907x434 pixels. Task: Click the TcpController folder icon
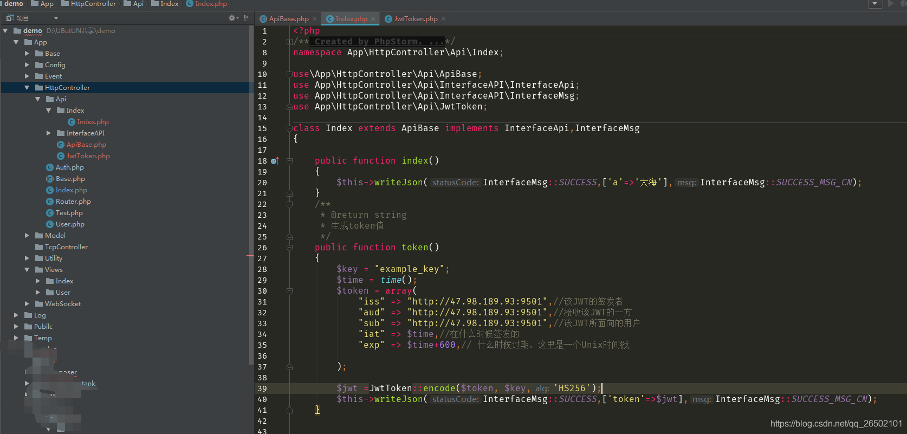click(x=39, y=247)
